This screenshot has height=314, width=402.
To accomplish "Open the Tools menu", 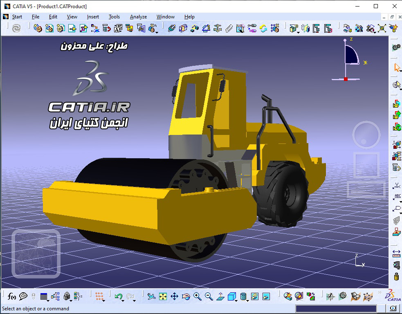I will (114, 17).
